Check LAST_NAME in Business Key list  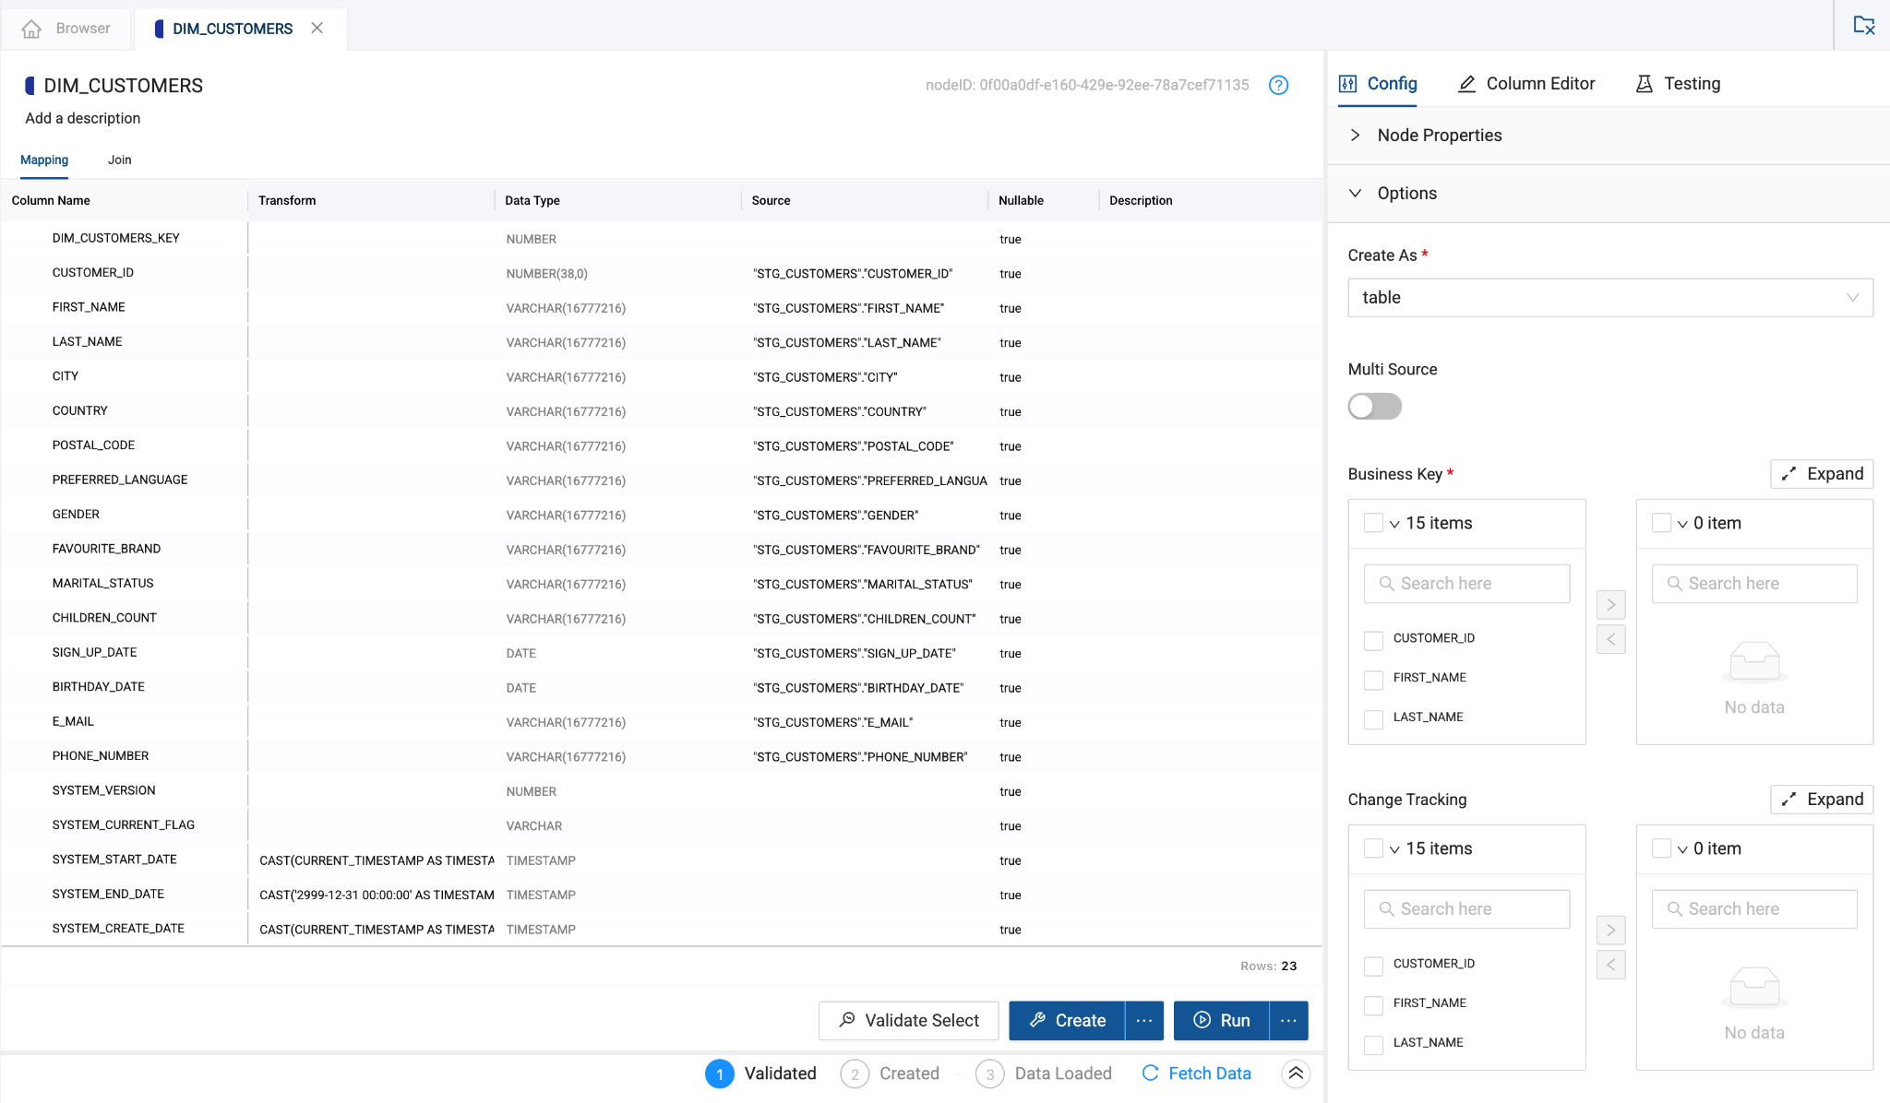(x=1373, y=718)
